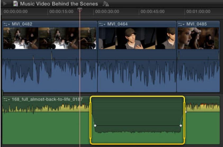Click the right handle of the yellow range selection
223x147 pixels.
(184, 120)
